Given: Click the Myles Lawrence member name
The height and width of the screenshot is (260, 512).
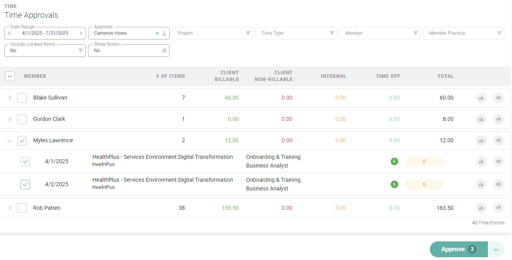Looking at the screenshot, I should (x=53, y=140).
